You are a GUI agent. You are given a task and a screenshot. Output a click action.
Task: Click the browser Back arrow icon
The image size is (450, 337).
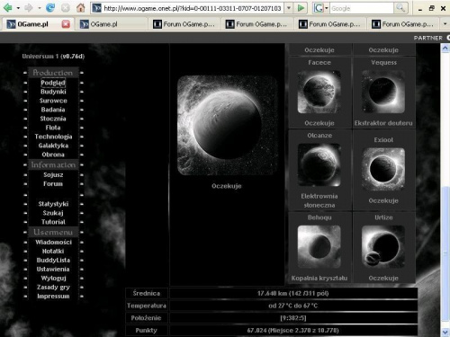pos(7,8)
